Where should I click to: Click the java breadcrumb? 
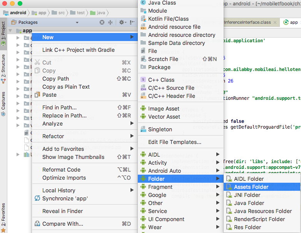tap(97, 13)
